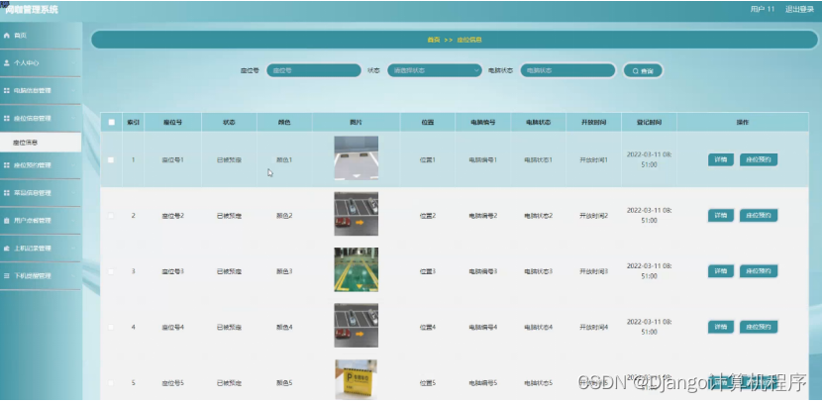The image size is (822, 402).
Task: Expand 用户点餐管理 using its chevron arrow
Action: click(73, 221)
